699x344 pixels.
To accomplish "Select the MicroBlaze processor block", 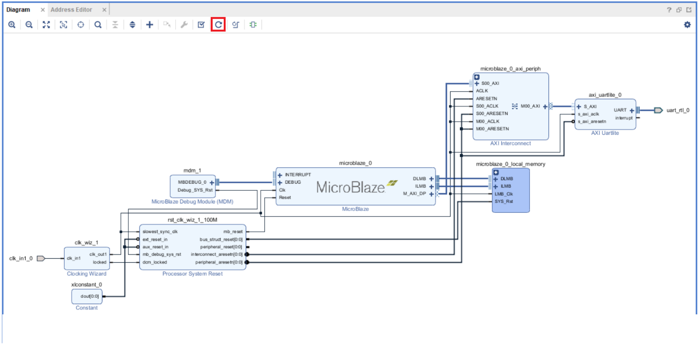I will point(355,186).
